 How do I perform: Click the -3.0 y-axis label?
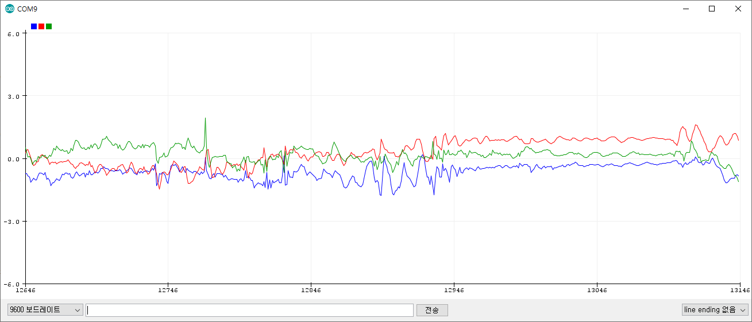tap(13, 221)
